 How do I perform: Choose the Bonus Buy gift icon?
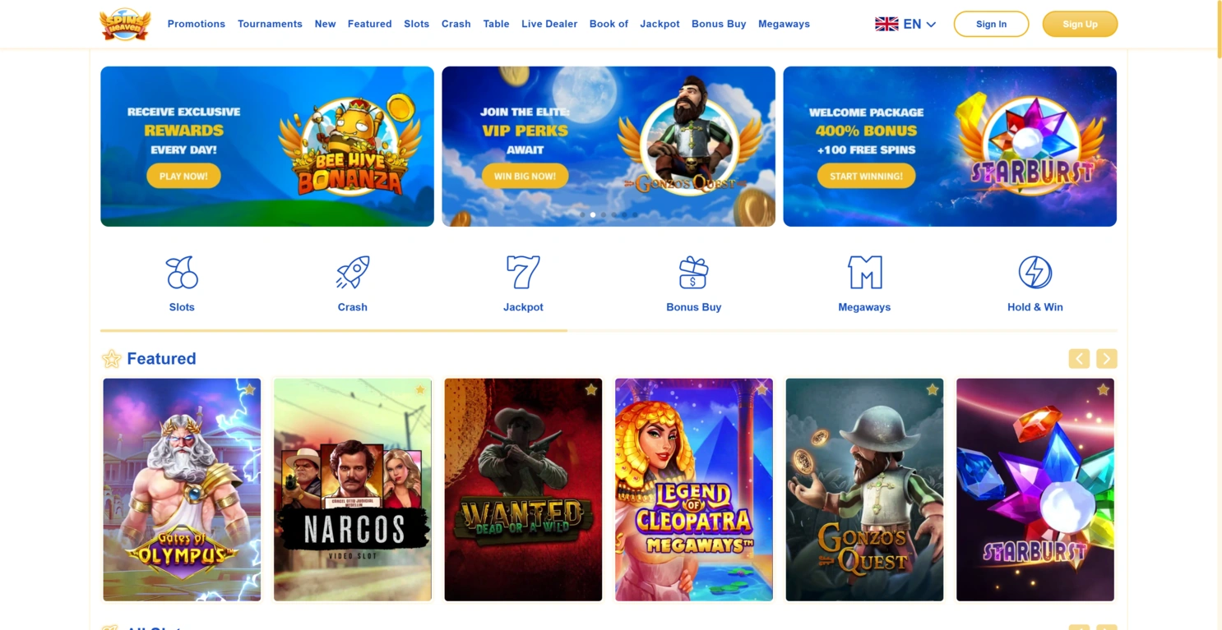pos(693,272)
